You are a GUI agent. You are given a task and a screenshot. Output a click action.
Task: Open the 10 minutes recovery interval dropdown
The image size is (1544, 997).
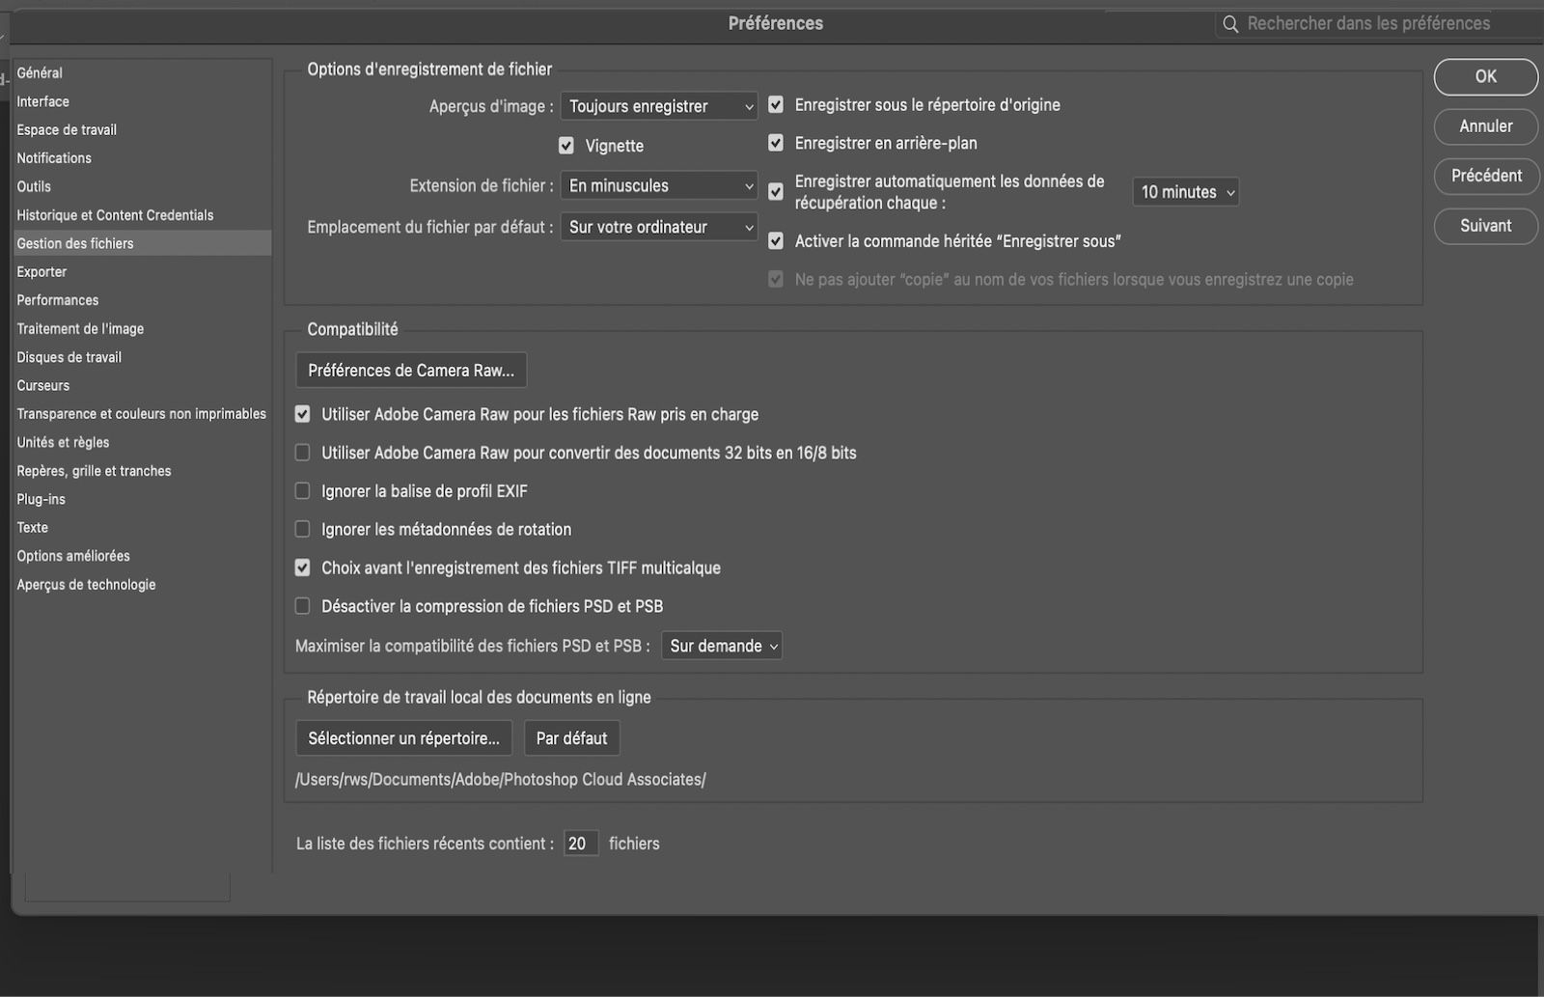click(x=1186, y=192)
